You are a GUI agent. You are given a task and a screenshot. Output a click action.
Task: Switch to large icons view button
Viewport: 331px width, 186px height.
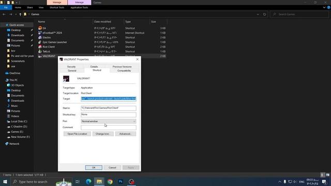pos(327,175)
